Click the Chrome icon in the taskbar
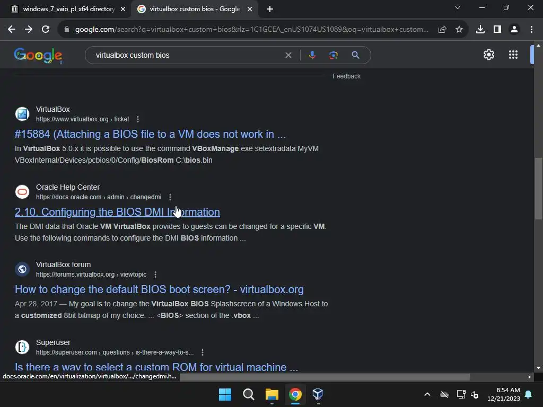 295,394
